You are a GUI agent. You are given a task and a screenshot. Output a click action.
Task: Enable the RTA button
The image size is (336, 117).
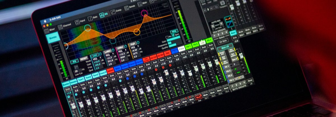coord(174,31)
